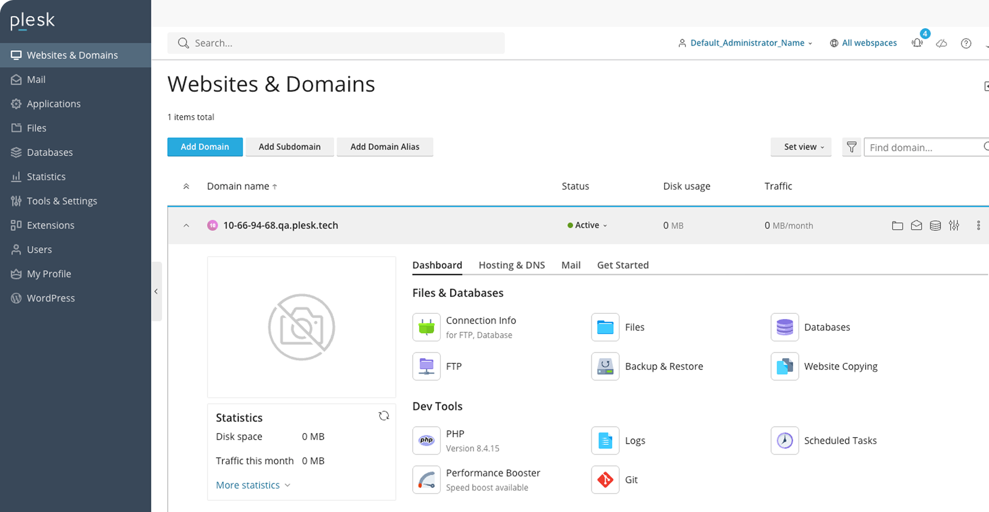Expand the Set view dropdown
Screen dimensions: 989x512
[801, 147]
